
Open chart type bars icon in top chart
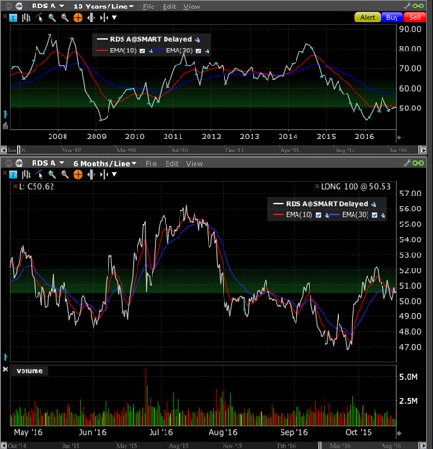click(x=26, y=18)
